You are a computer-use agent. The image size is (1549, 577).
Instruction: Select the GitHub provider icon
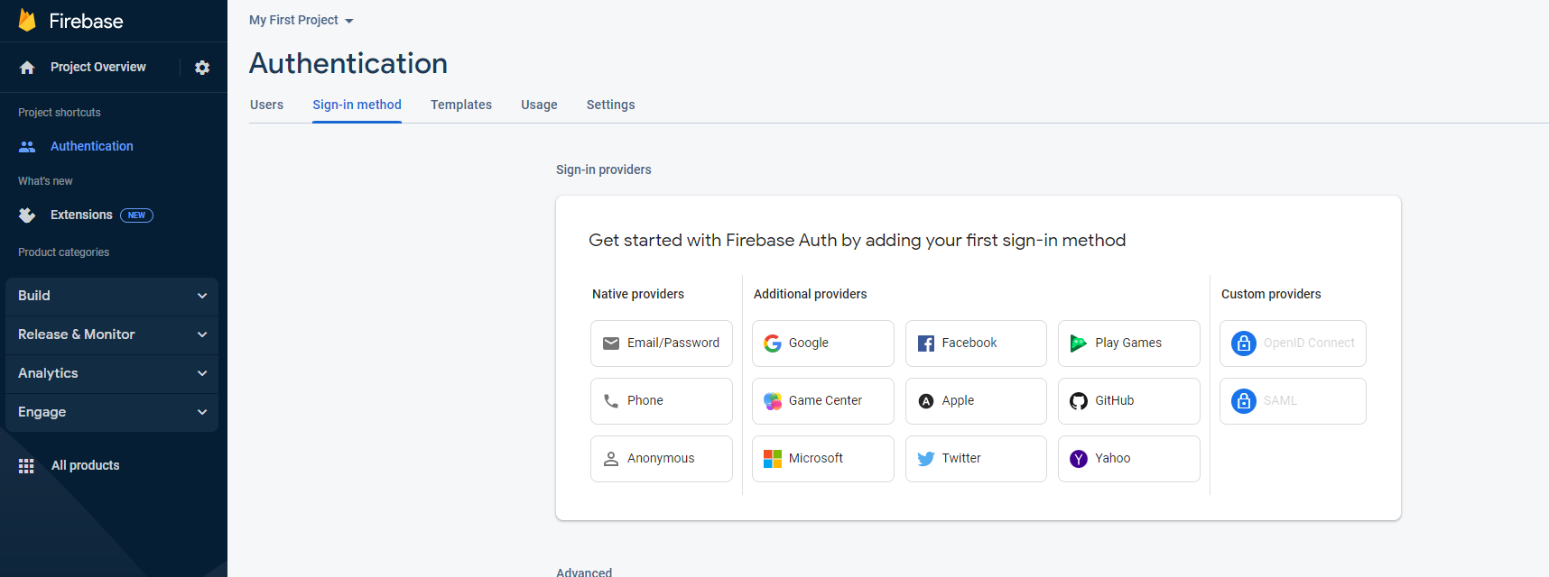[1079, 401]
